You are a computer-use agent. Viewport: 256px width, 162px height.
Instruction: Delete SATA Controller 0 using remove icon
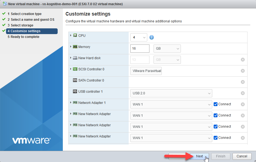click(x=243, y=82)
